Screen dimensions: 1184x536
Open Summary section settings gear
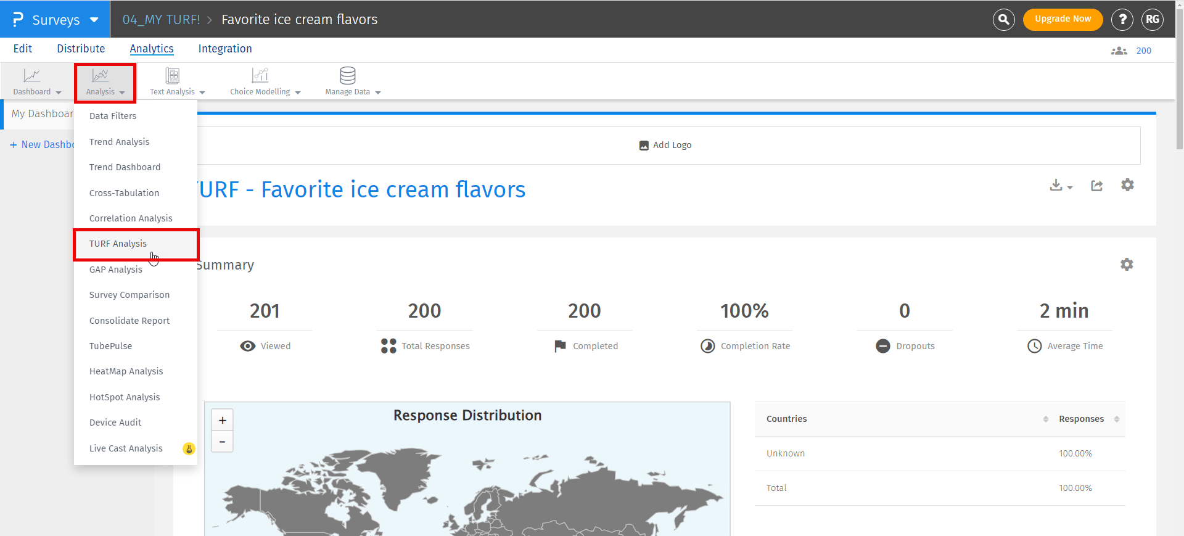(x=1127, y=265)
